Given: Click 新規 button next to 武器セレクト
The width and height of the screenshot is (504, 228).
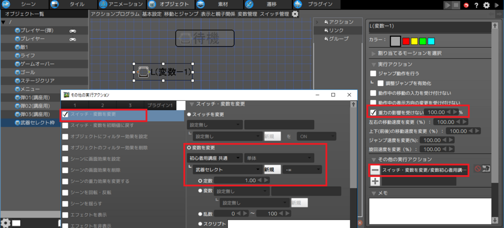Looking at the screenshot, I should (273, 169).
